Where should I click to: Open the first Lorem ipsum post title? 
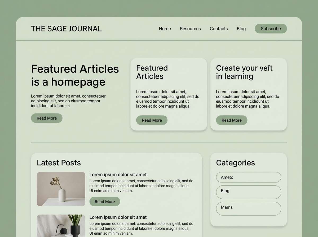(x=118, y=175)
